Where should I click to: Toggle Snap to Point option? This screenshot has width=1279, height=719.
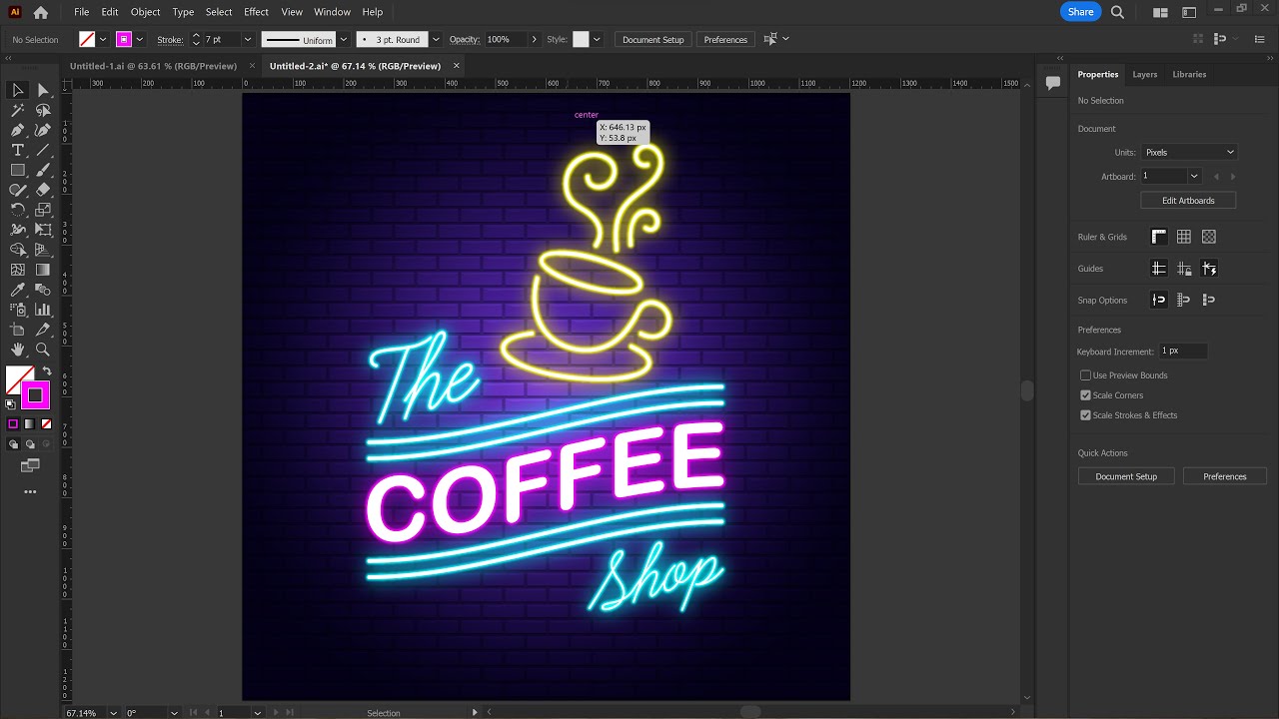pyautogui.click(x=1159, y=300)
